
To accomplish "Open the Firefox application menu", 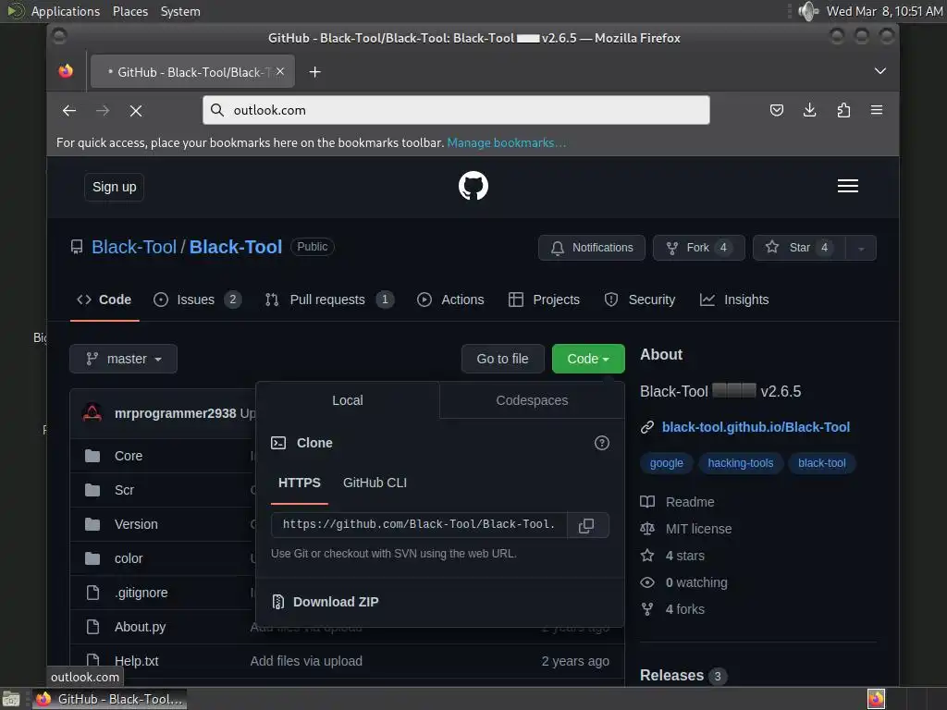I will pyautogui.click(x=877, y=110).
